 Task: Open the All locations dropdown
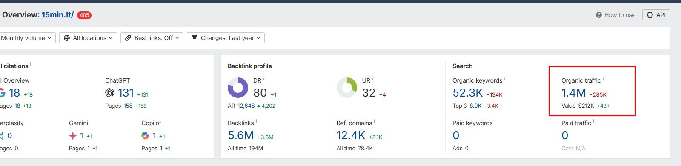tap(89, 38)
